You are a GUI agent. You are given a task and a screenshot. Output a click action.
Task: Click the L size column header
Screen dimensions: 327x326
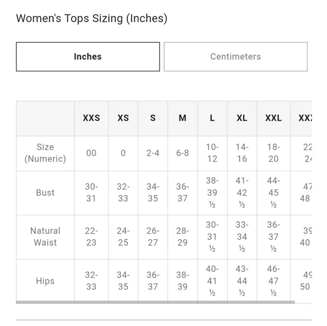[x=213, y=118]
